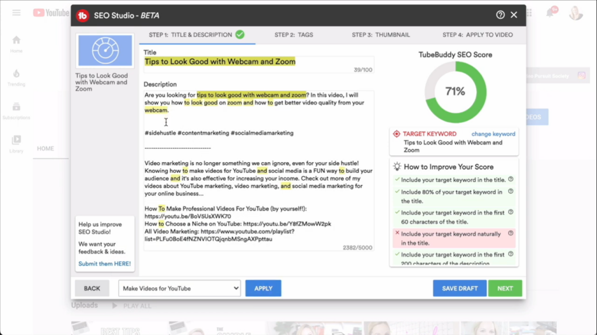Click the hashtag line '#sidehustle #contentmarketing'

click(x=219, y=133)
